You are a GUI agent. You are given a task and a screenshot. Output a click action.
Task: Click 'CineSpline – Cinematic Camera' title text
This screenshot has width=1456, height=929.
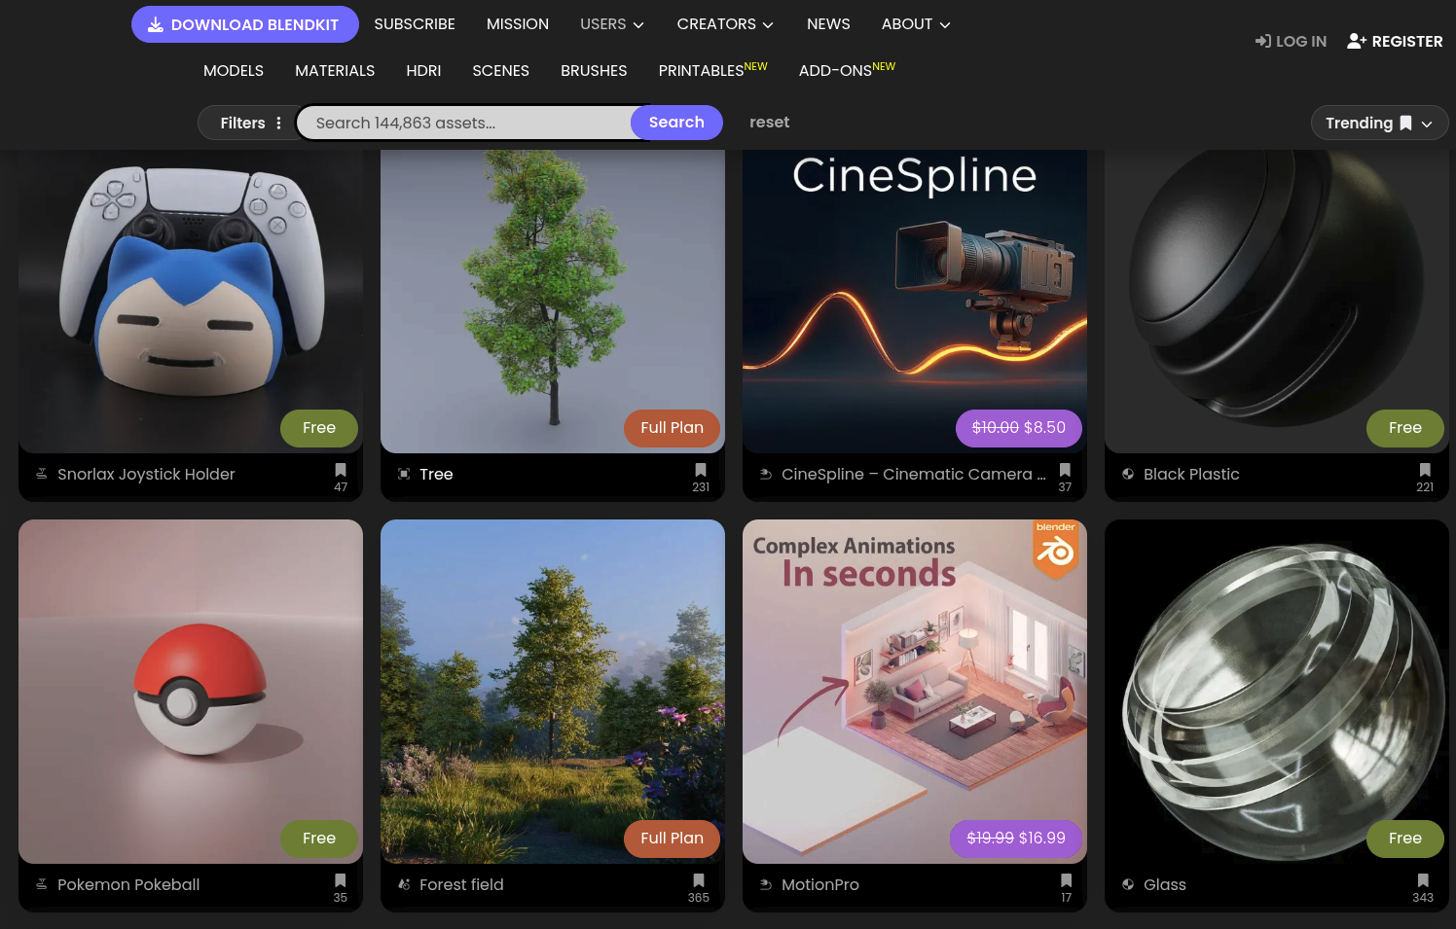913,474
